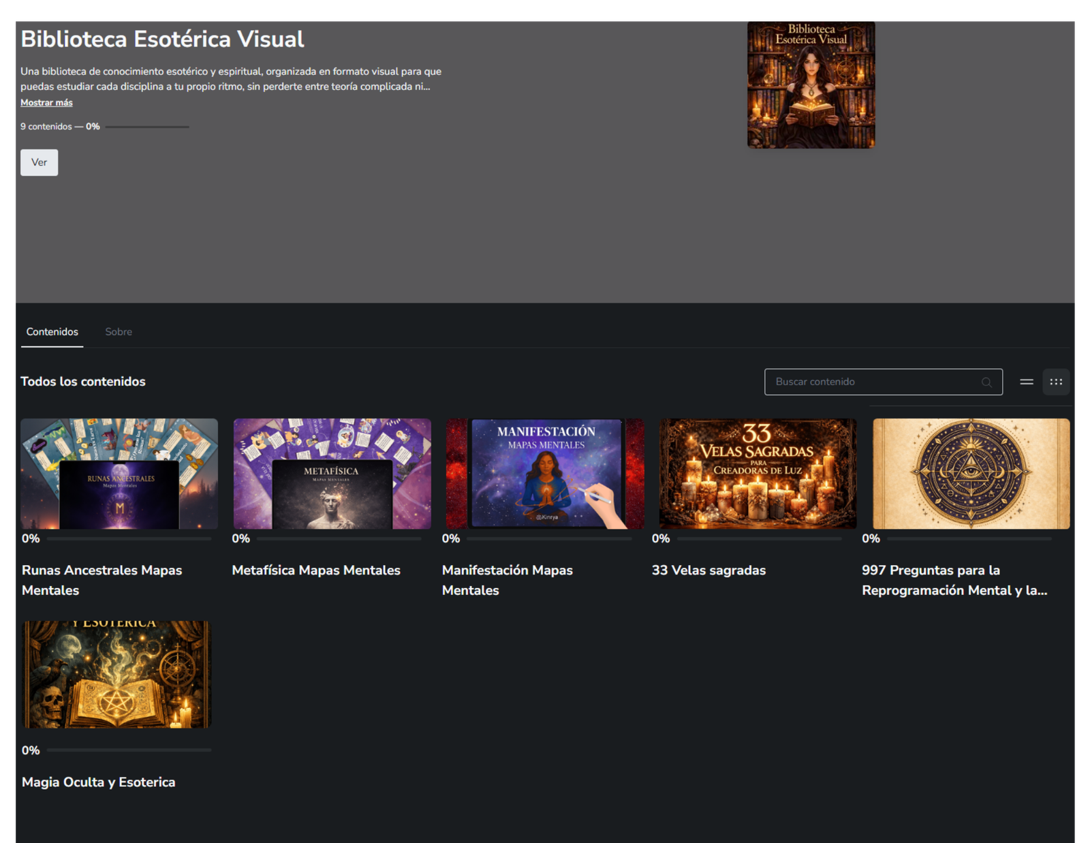Open Runas Ancestrales Mapas Mentales thumbnail
Screen dimensions: 1090x843
[119, 474]
